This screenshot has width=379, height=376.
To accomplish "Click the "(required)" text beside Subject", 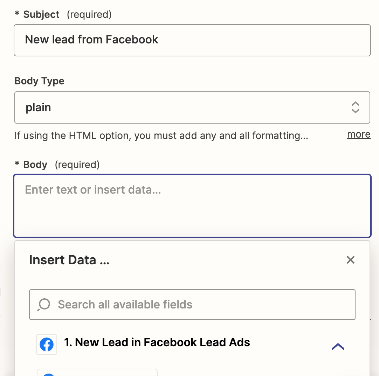I will (89, 15).
